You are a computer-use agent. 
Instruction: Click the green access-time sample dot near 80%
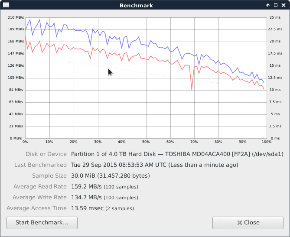click(x=217, y=83)
